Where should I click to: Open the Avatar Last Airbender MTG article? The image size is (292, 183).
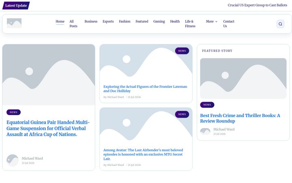[143, 155]
